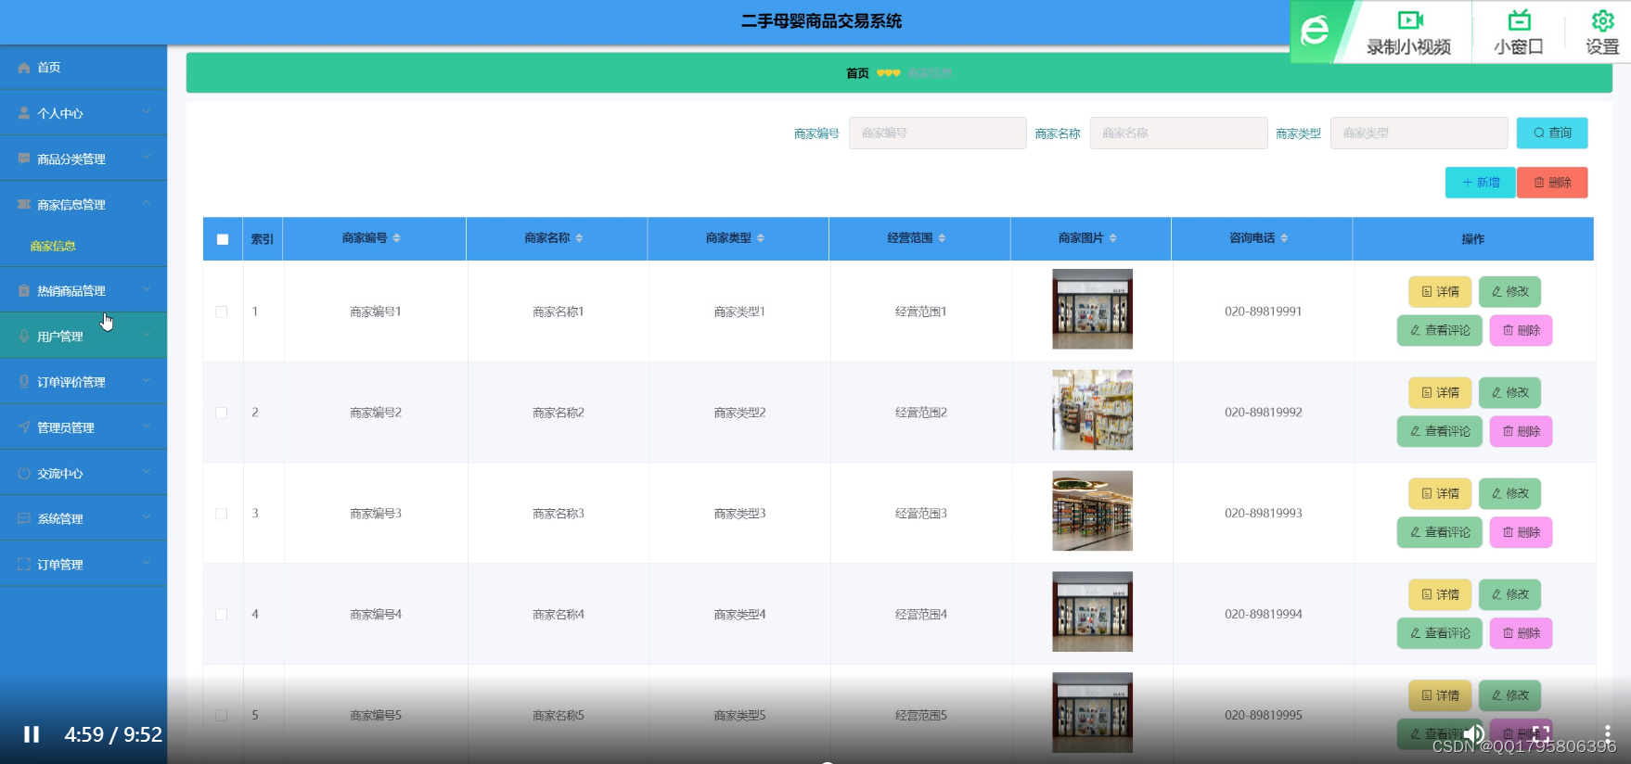
Task: Click the paper-plane icon beside 管理员管理
Action: (x=24, y=427)
